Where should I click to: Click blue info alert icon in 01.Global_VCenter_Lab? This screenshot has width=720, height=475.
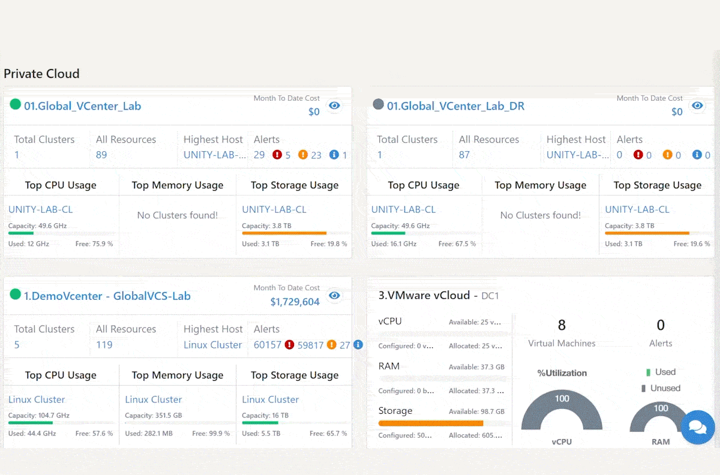334,155
